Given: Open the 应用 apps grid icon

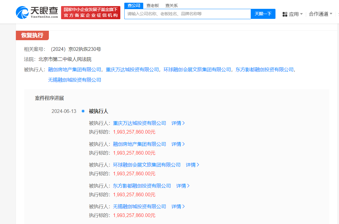Looking at the screenshot, I should 285,14.
